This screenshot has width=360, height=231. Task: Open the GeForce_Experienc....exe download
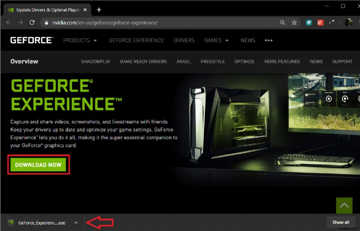click(42, 222)
